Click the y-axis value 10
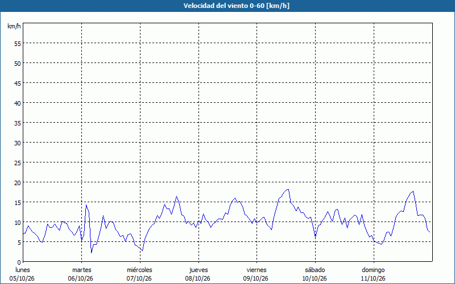Image resolution: width=455 pixels, height=284 pixels. 18,222
